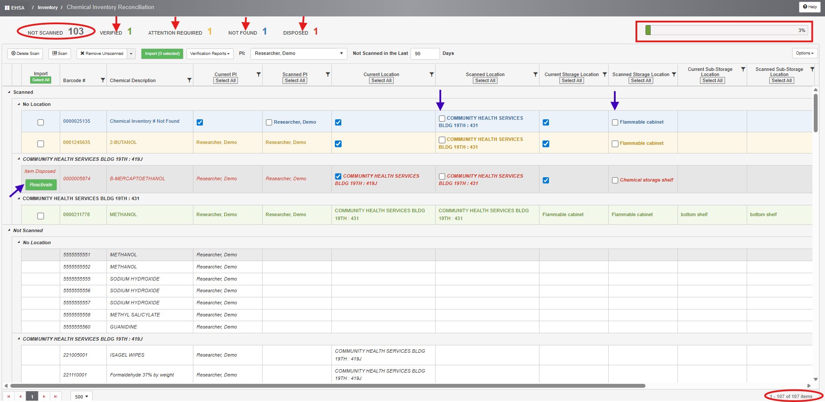Go to next page of results
This screenshot has width=825, height=402.
pos(44,396)
